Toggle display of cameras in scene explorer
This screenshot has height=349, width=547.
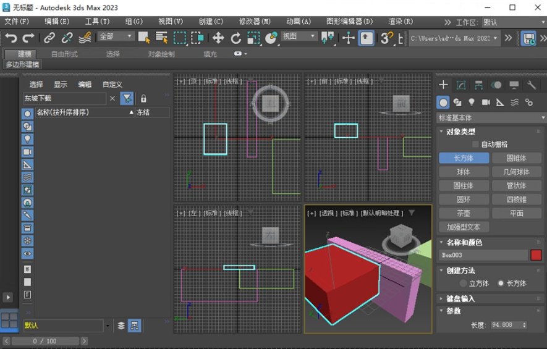(x=27, y=152)
